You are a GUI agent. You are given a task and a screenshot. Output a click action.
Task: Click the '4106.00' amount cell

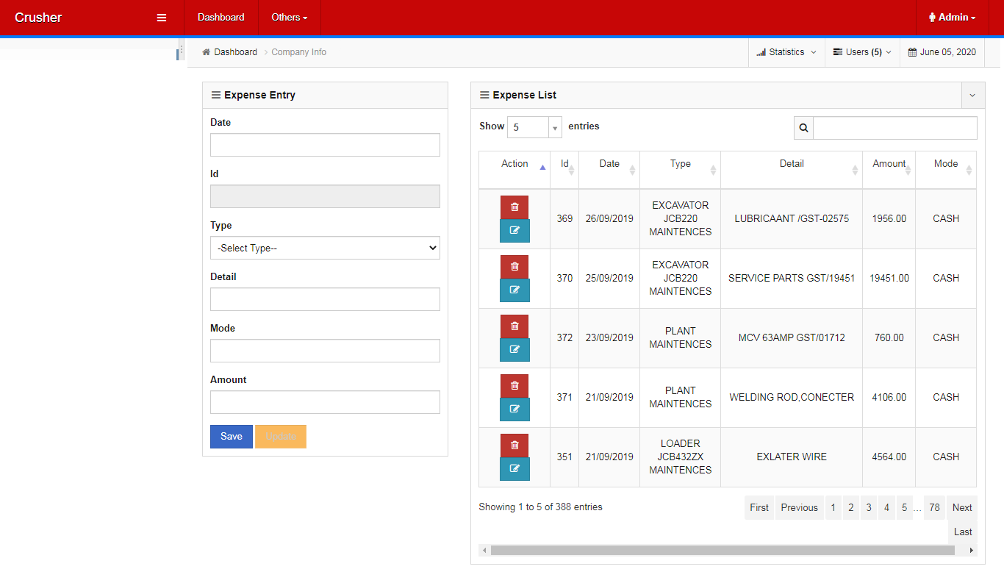pyautogui.click(x=889, y=398)
